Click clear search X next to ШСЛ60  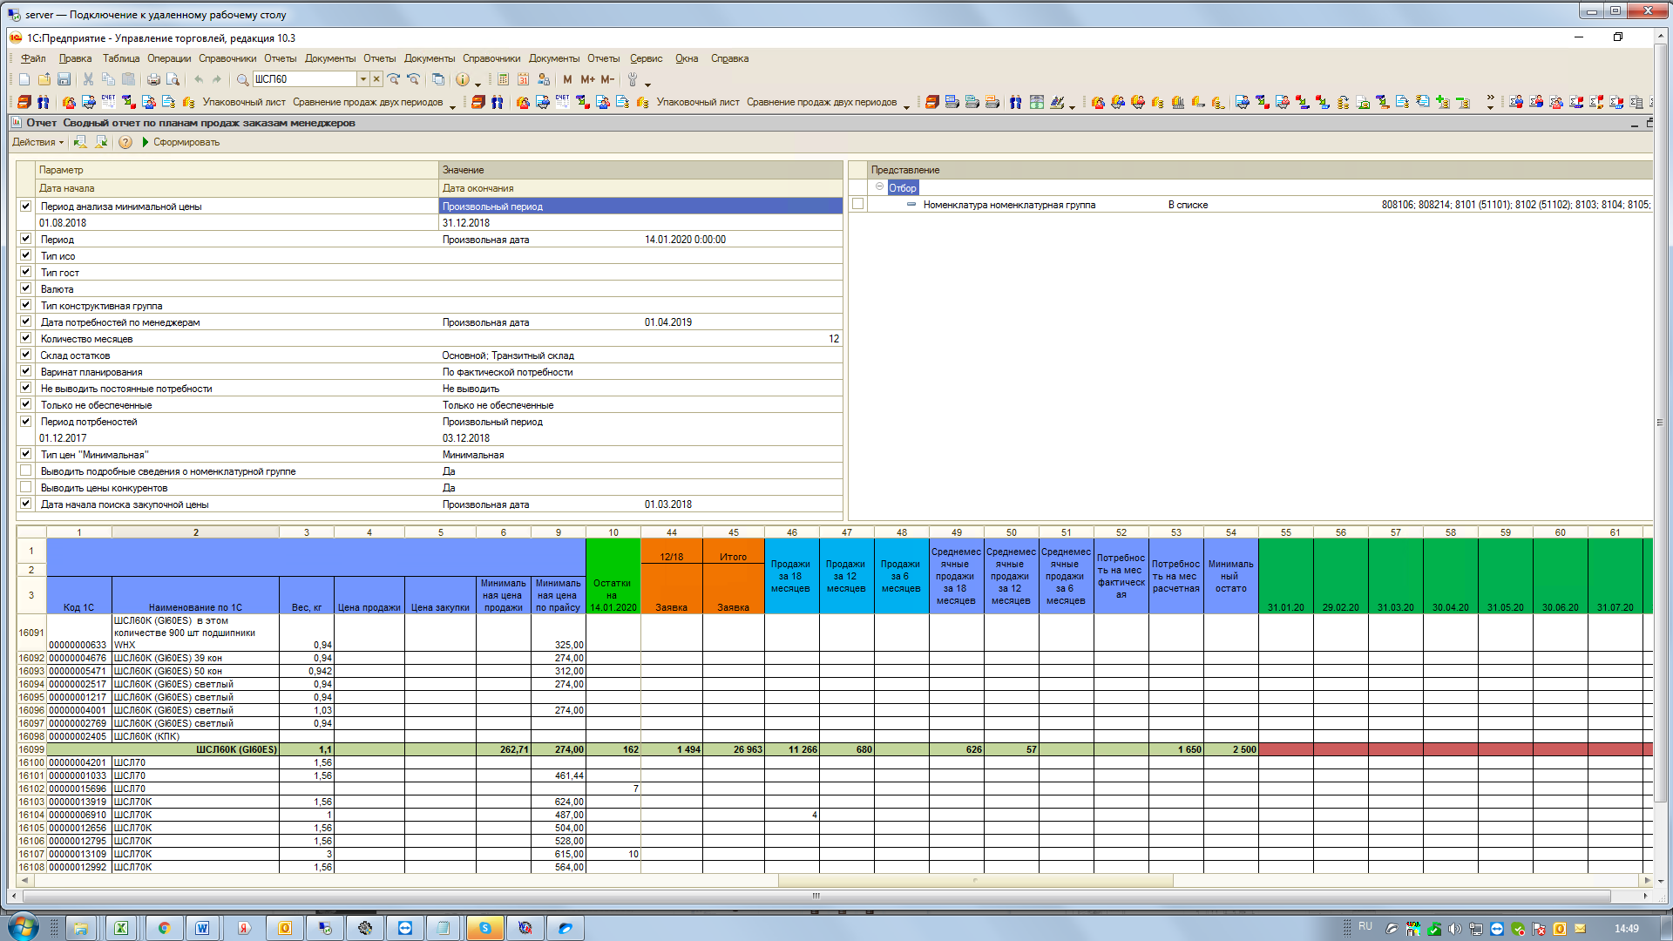(376, 79)
